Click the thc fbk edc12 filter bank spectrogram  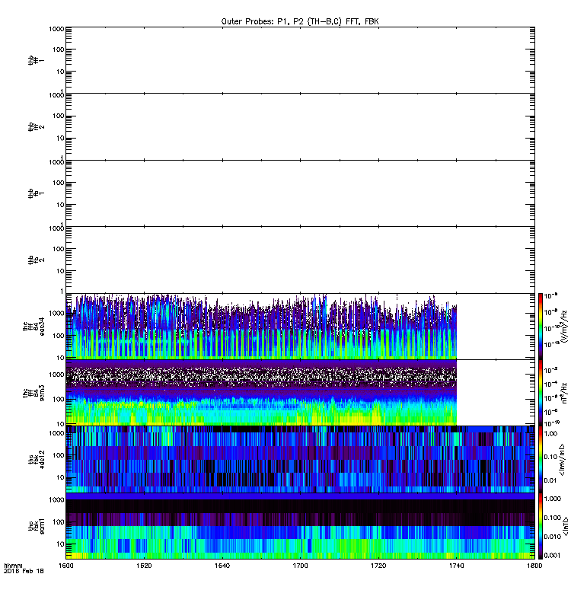(300, 460)
